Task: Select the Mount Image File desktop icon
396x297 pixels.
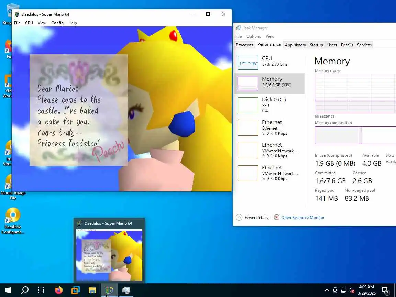Action: click(x=13, y=187)
